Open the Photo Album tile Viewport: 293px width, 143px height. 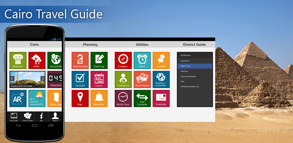pos(142,80)
